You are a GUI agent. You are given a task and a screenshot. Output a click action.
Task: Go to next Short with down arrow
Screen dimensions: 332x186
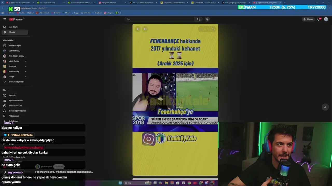tap(325, 107)
